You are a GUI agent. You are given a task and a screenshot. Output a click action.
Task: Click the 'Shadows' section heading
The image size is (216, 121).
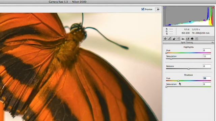188,75
